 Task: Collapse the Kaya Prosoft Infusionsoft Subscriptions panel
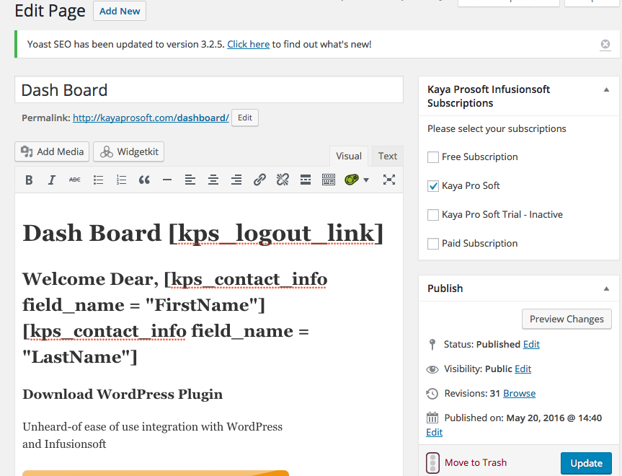(x=605, y=90)
